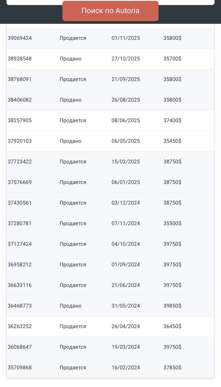Viewport: 221px width, 387px height.
Task: Click listing ID 38768091
Action: 20,79
